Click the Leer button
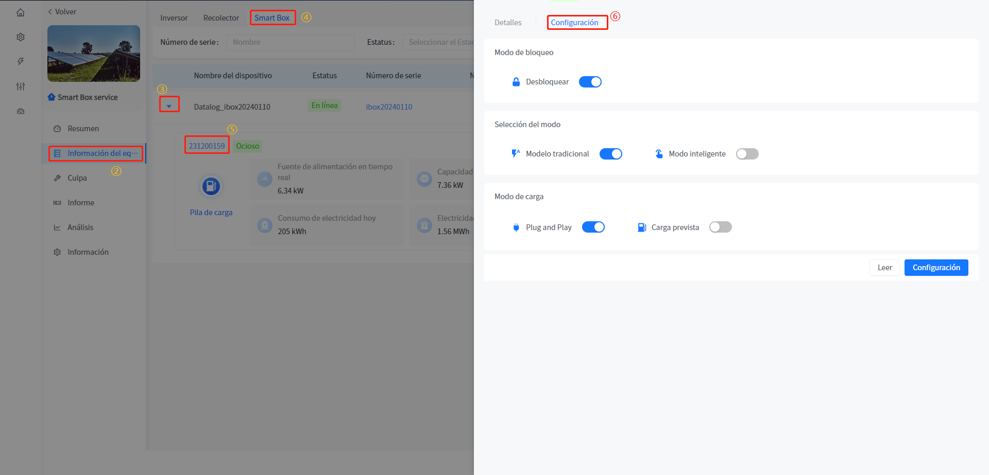This screenshot has height=475, width=989. point(884,268)
